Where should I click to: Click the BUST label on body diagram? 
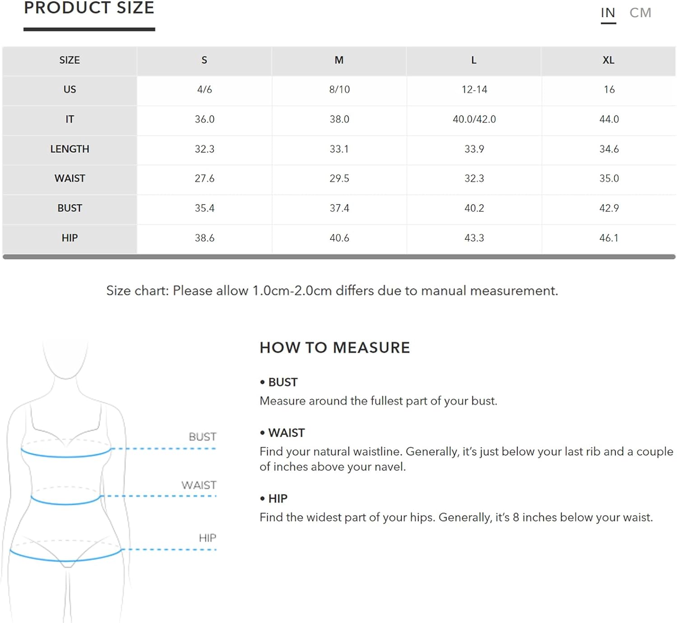(x=202, y=437)
